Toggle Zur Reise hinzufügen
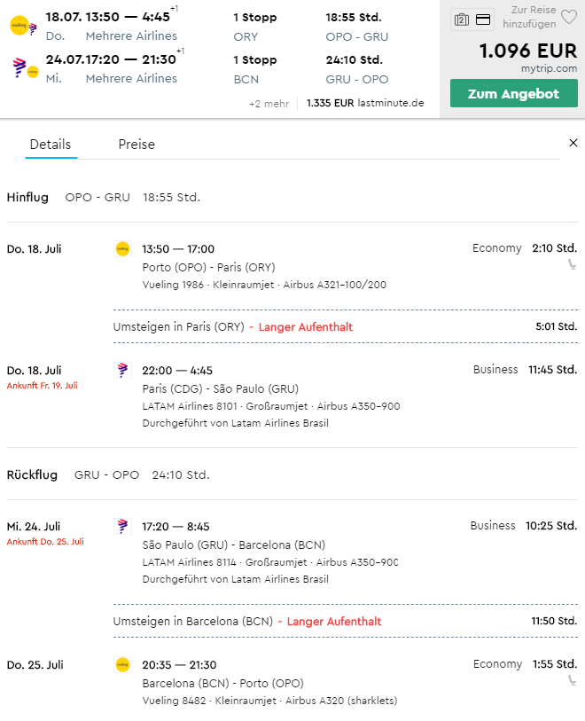Image resolution: width=585 pixels, height=721 pixels. [529, 17]
